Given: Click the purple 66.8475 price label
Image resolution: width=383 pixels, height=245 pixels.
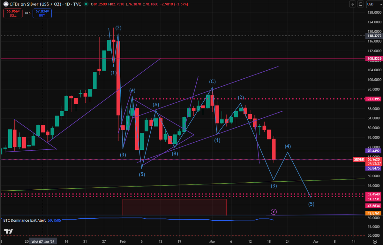Looking at the screenshot, I should click(x=374, y=168).
